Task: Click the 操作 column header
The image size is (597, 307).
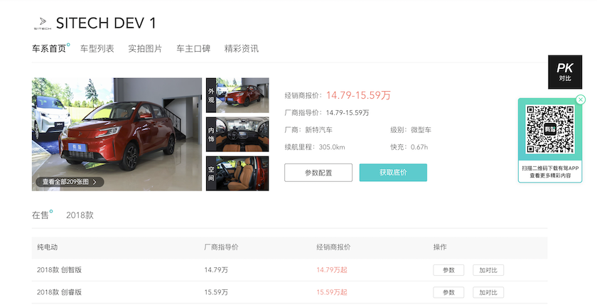Action: pos(440,247)
